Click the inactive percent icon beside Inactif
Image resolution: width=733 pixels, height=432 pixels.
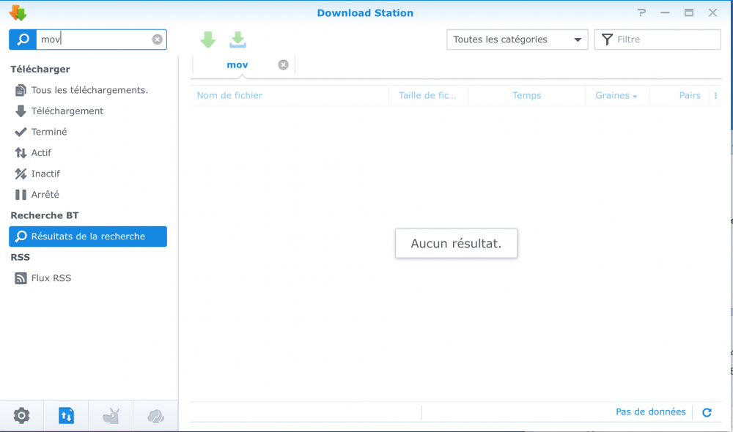(21, 174)
